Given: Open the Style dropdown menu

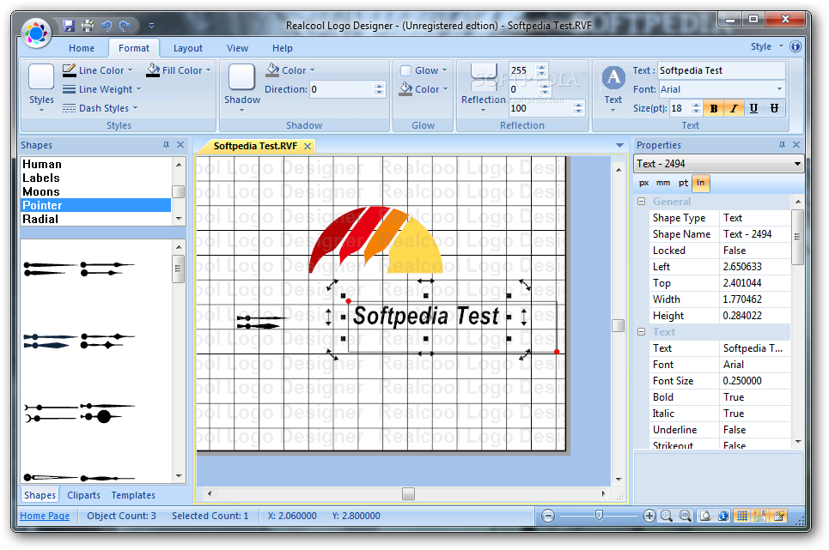Looking at the screenshot, I should click(x=766, y=46).
